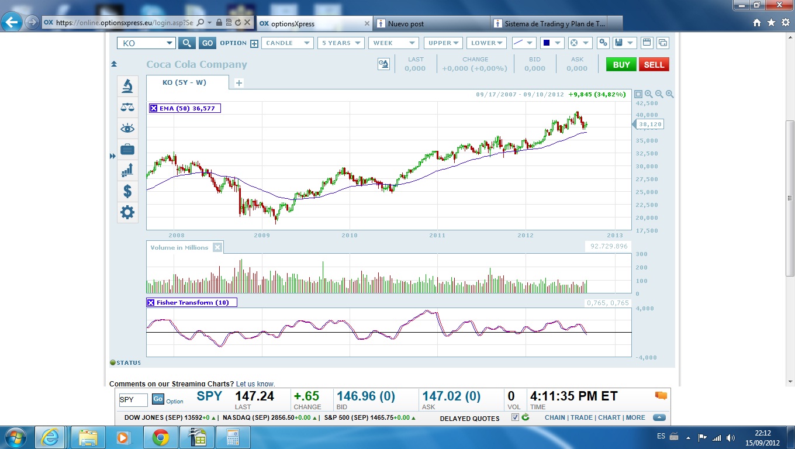
Task: Click the CHAIN link in quote bar
Action: 555,417
